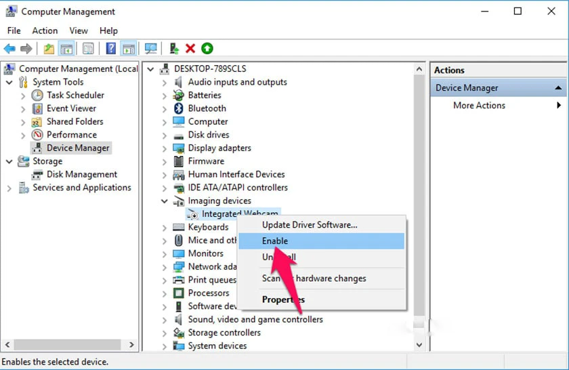Click the update driver toolbar icon

[x=174, y=48]
